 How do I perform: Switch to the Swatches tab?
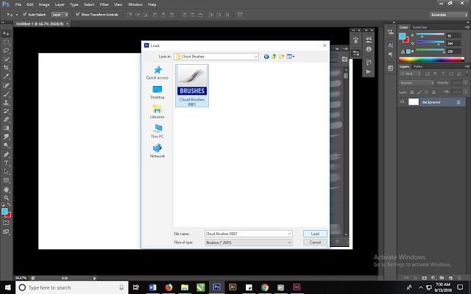pyautogui.click(x=419, y=27)
